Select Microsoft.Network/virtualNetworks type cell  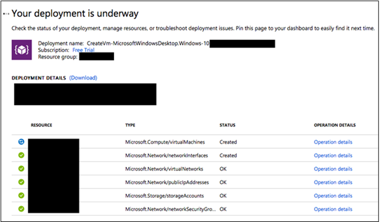pos(164,169)
